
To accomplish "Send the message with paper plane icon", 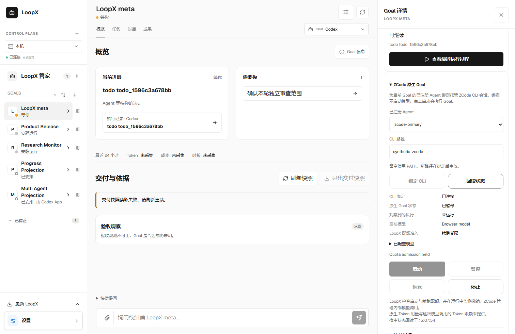I will point(359,318).
